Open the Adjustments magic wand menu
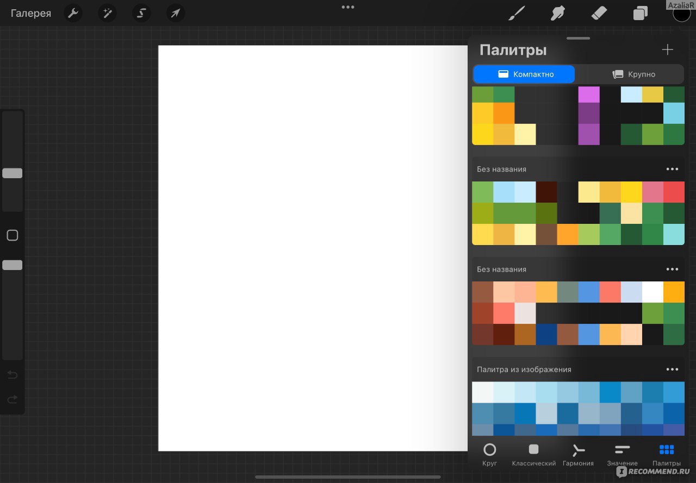The image size is (696, 483). (x=107, y=13)
